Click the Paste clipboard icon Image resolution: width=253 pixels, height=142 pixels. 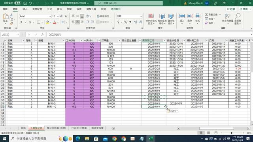tap(5, 17)
